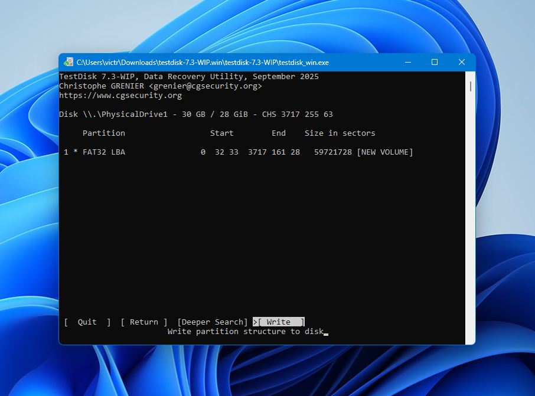Click the NEW VOLUME partition label
Viewport: 535px width, 396px height.
coord(385,152)
